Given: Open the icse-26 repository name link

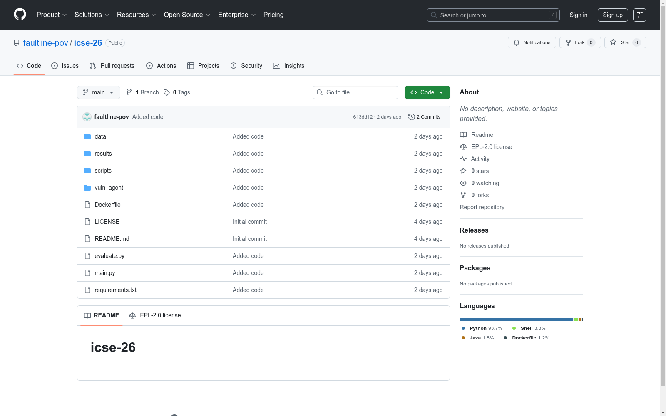Looking at the screenshot, I should [x=88, y=43].
